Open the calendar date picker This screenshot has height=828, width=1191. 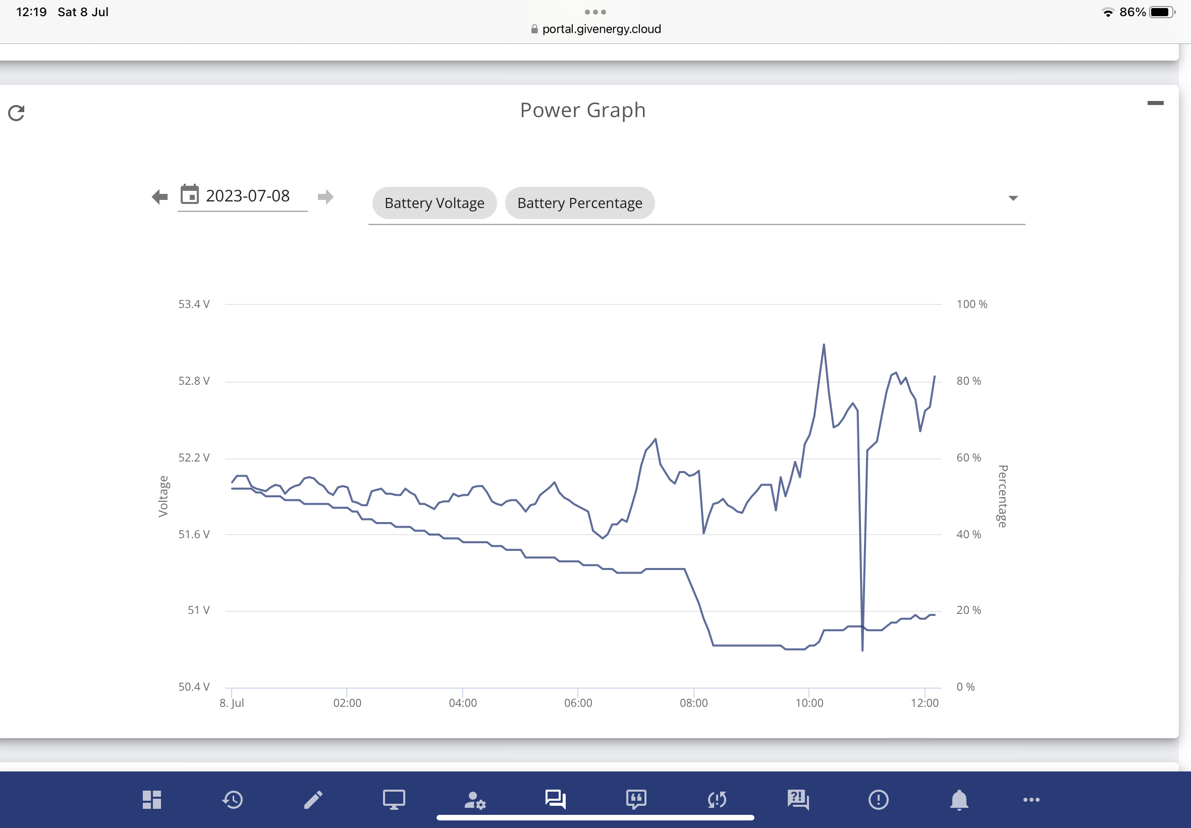pos(189,194)
